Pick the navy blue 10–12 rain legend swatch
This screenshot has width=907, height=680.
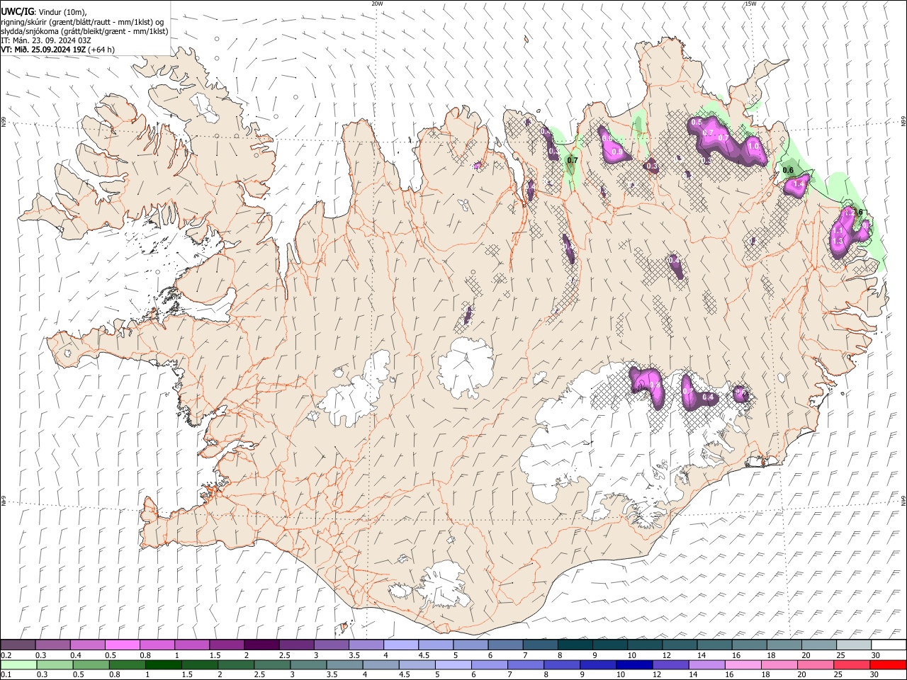634,664
